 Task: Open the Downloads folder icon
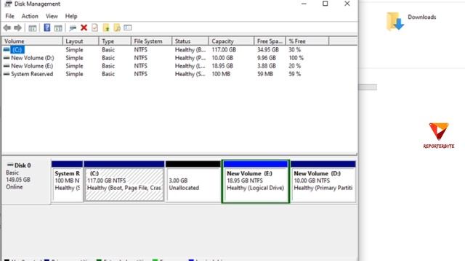pos(395,21)
